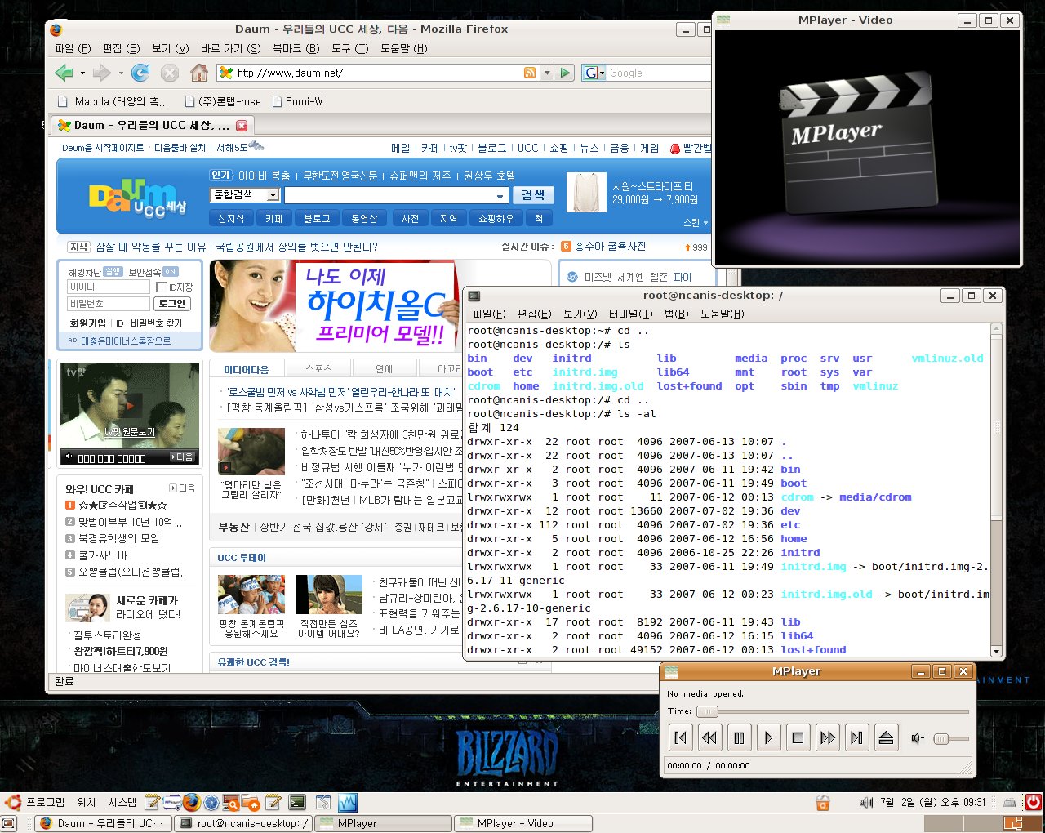
Task: Click the RSS feed icon in address bar
Action: tap(530, 73)
